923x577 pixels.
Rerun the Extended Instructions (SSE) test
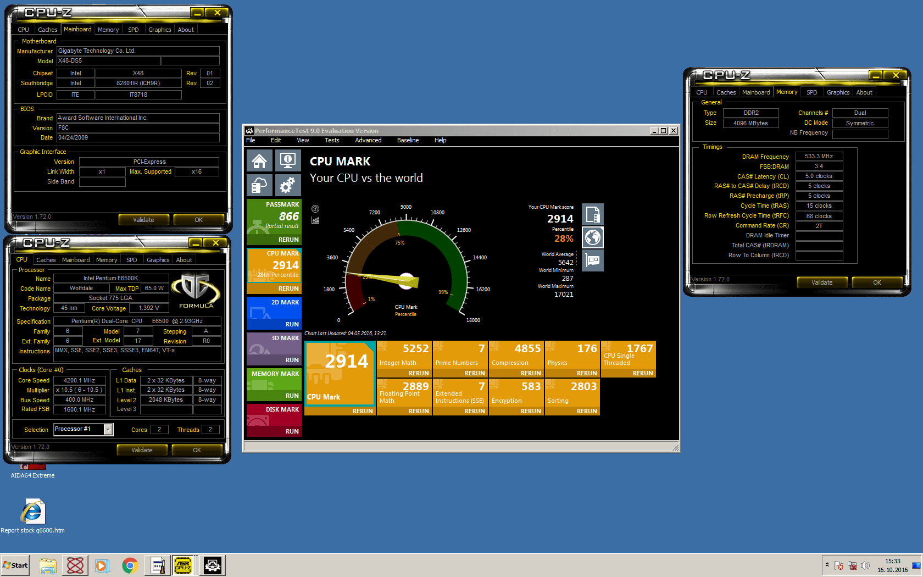click(x=475, y=411)
